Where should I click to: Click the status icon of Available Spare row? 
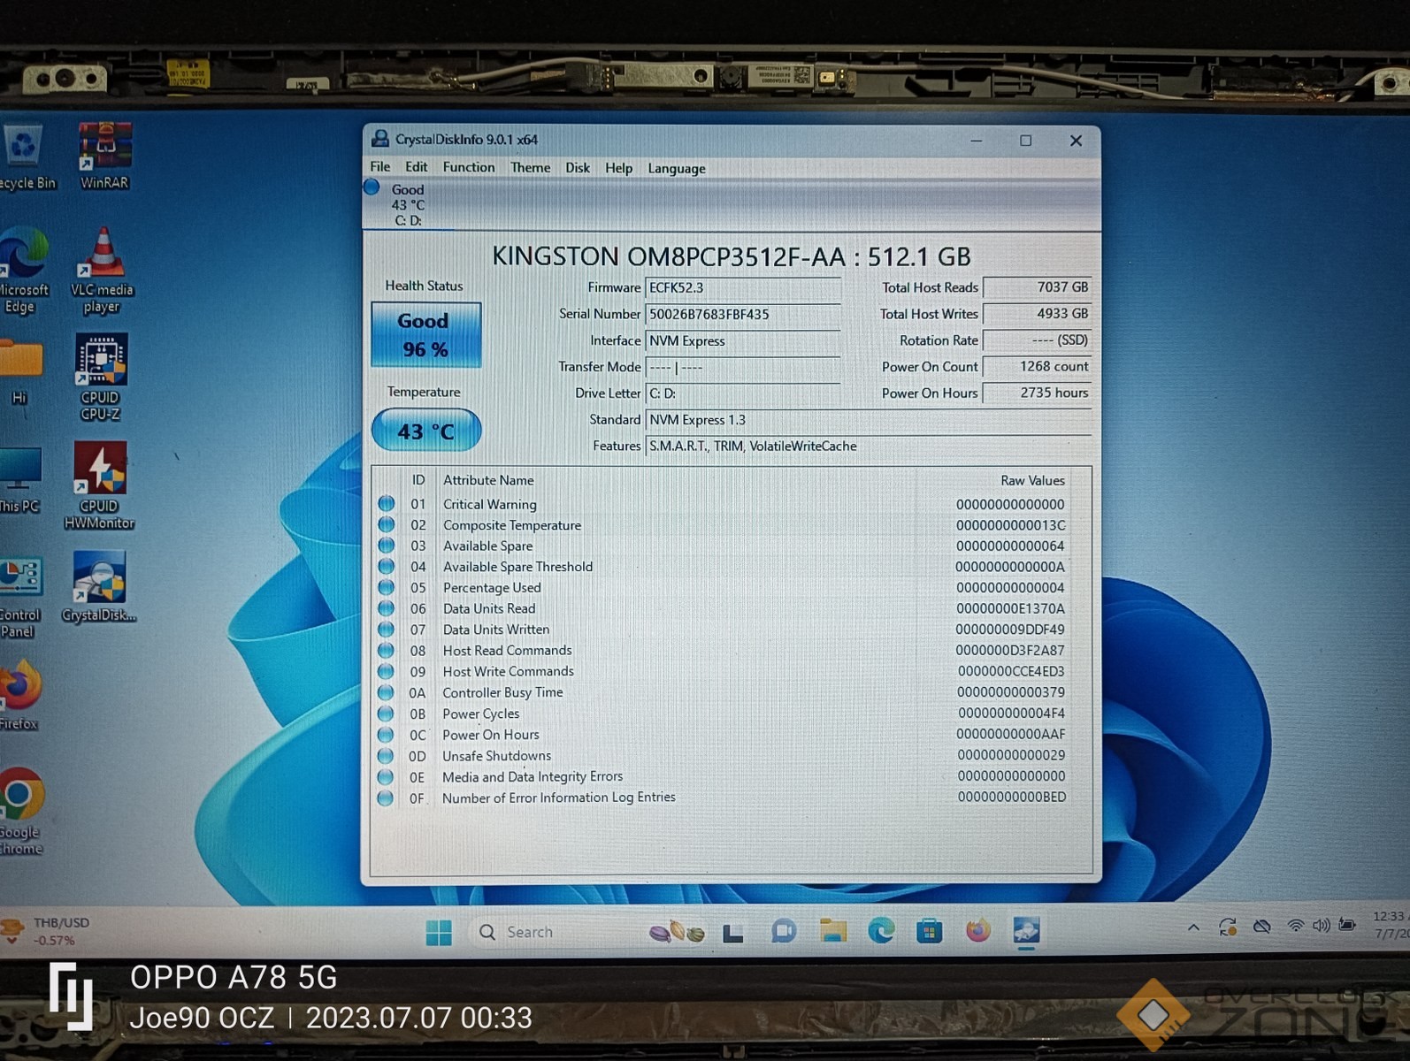[x=387, y=546]
